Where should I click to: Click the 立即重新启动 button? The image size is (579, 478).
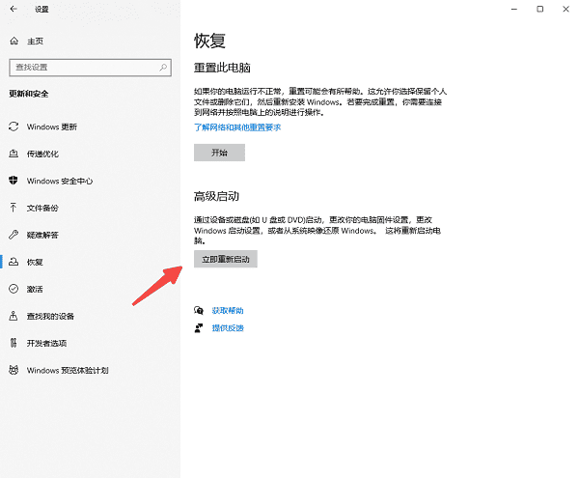(226, 259)
